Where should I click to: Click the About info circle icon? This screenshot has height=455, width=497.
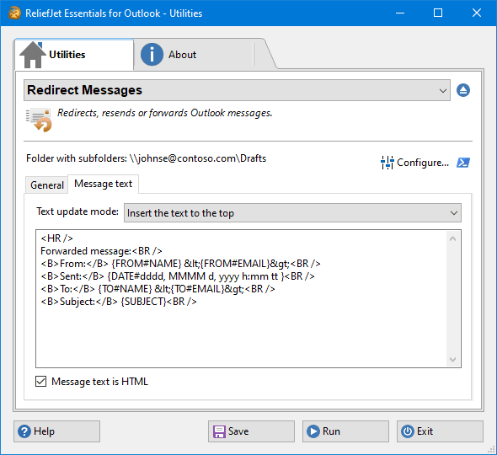click(152, 55)
